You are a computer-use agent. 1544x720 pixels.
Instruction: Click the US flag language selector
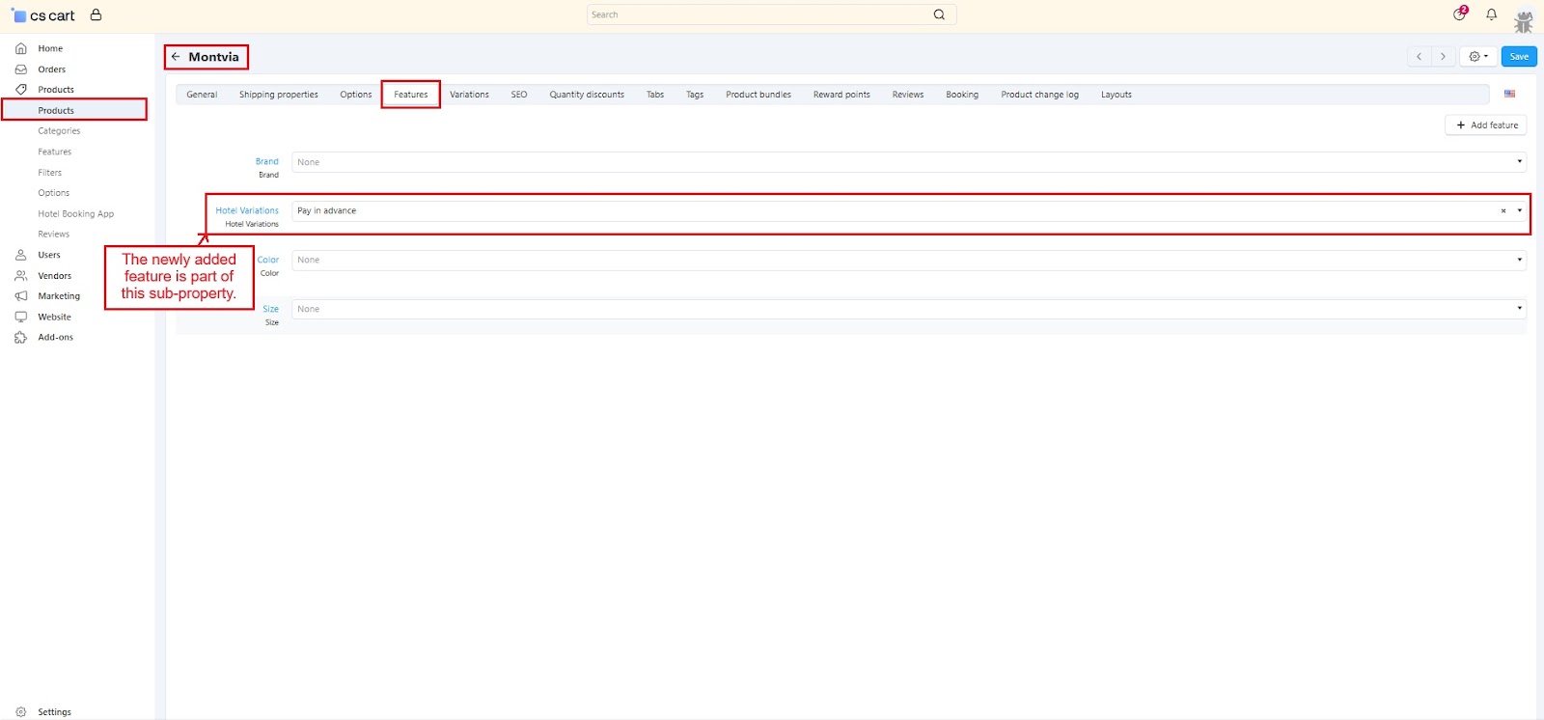point(1509,95)
